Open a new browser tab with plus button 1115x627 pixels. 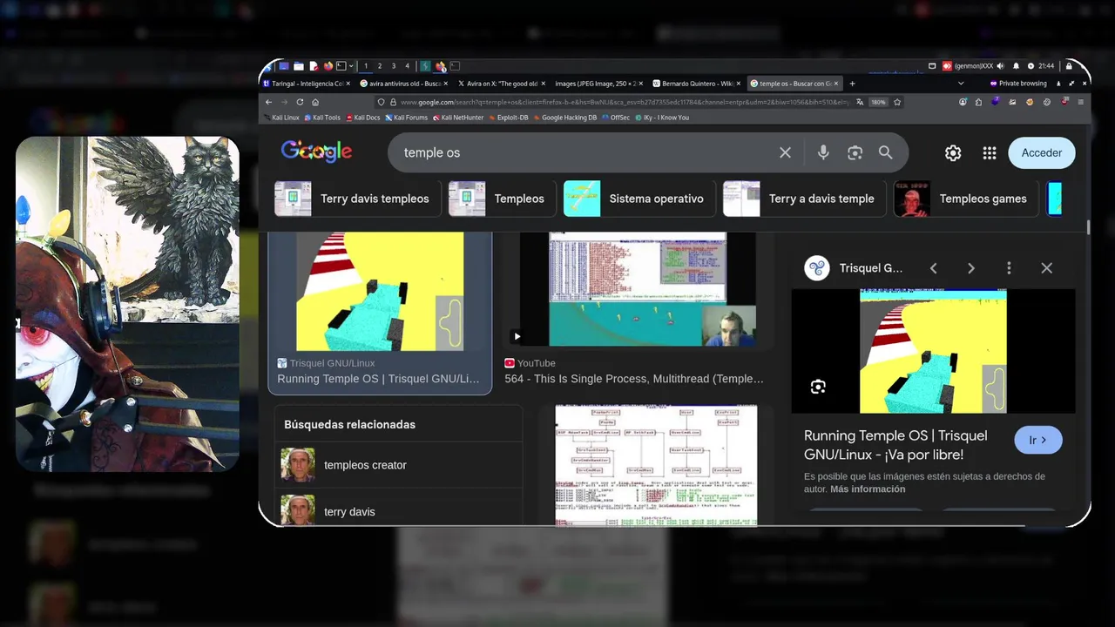pyautogui.click(x=852, y=84)
